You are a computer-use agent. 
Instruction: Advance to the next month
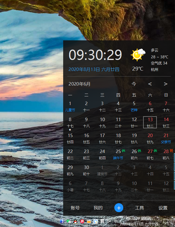click(165, 84)
